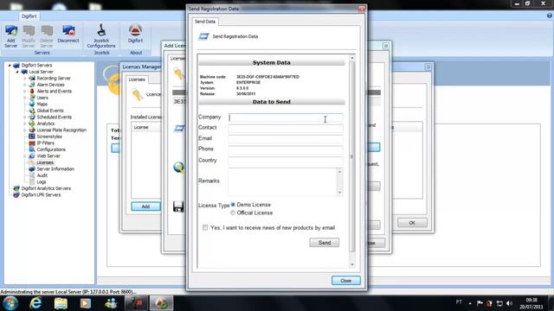Select the Official License radio button
This screenshot has width=554, height=311.
(x=233, y=213)
